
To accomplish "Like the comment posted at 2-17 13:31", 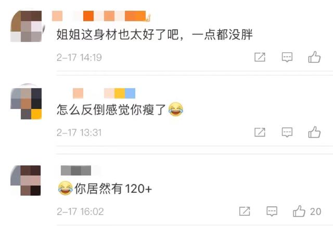I will (314, 132).
